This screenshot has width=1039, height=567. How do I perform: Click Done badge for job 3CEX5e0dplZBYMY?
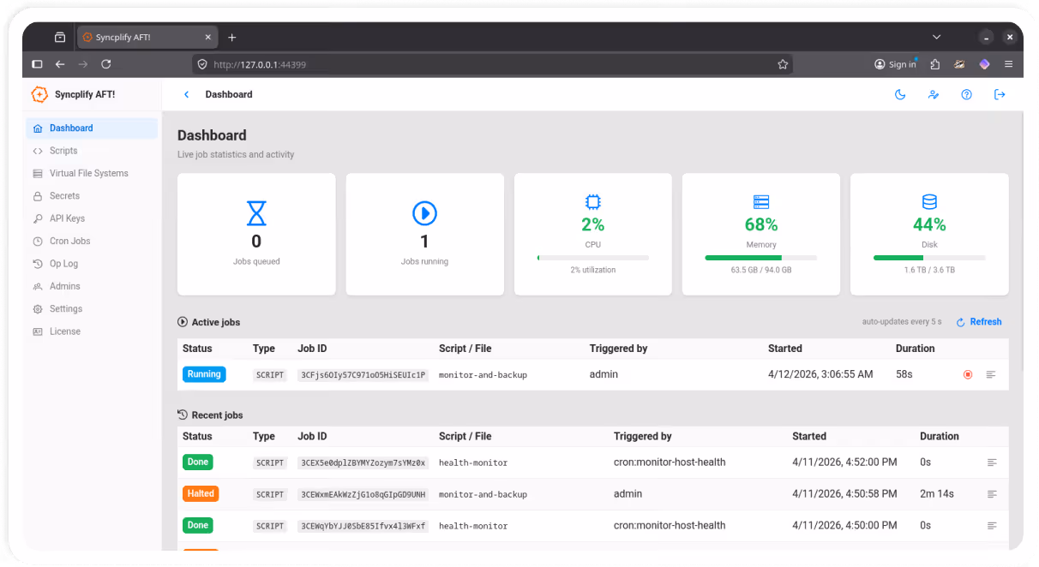[x=198, y=462]
